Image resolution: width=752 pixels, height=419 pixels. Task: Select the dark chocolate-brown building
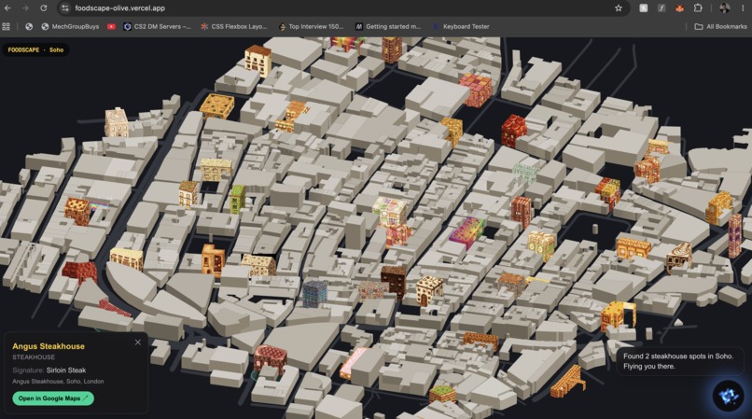[x=394, y=280]
